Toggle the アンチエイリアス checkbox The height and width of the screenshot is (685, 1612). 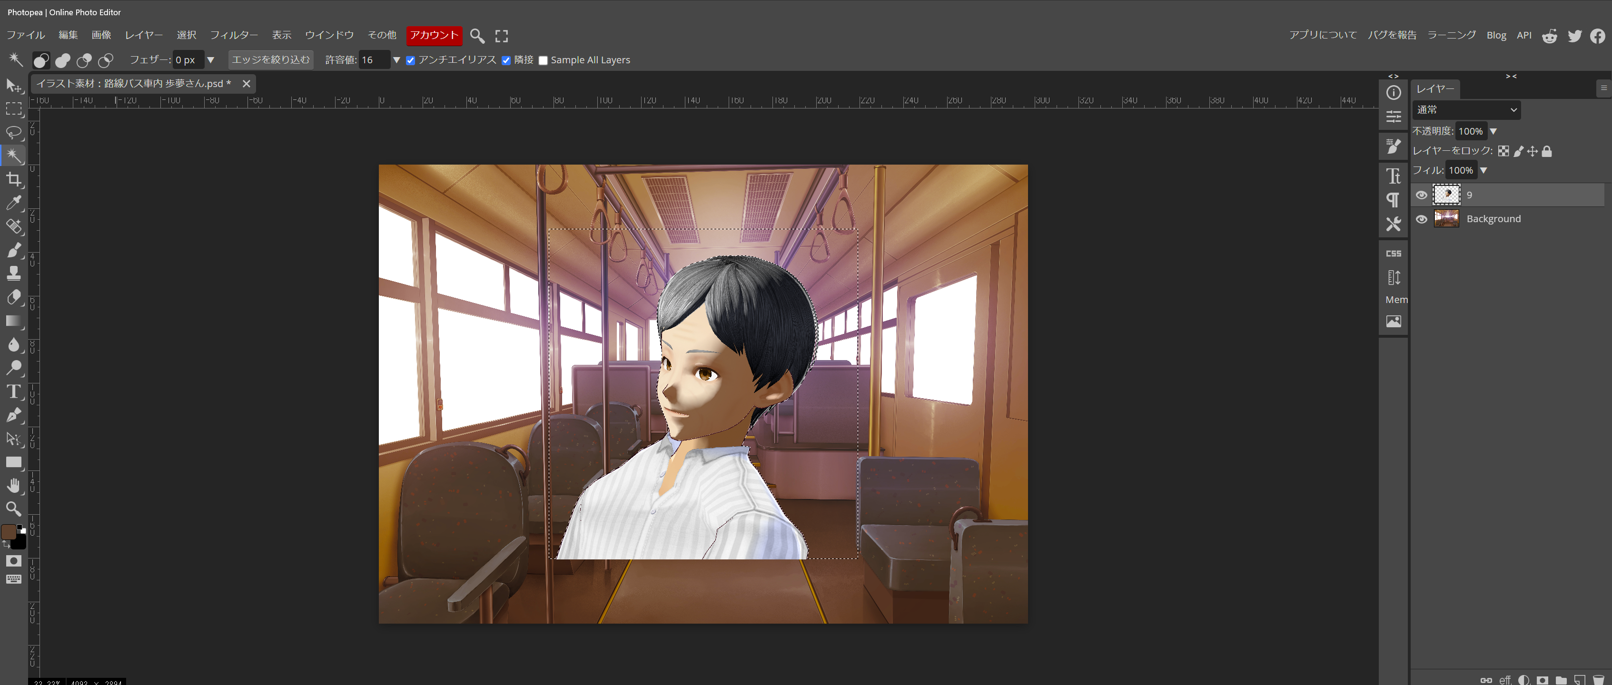coord(411,61)
